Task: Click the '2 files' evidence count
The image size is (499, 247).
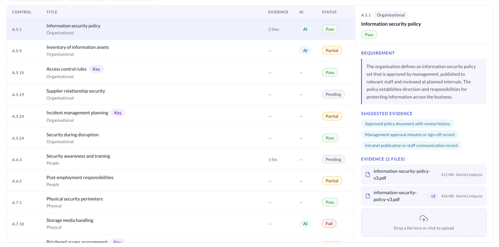Action: (x=274, y=29)
